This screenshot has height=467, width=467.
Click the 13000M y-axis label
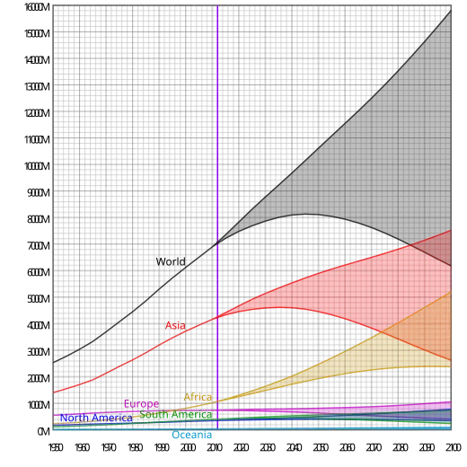[37, 87]
